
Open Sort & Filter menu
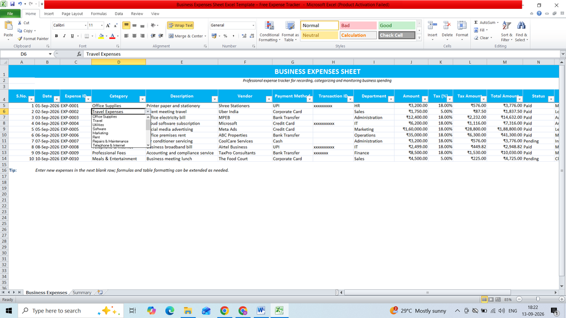506,31
